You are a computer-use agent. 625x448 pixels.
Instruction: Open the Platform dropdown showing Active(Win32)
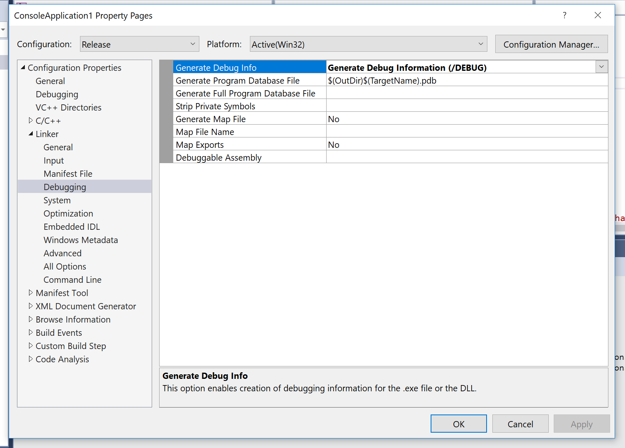(x=368, y=44)
